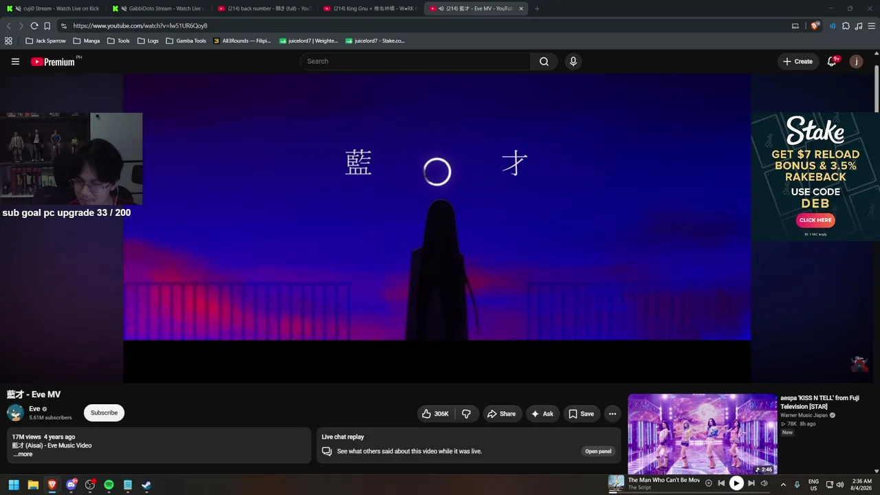Switch to back number YouTube tab

coord(264,9)
